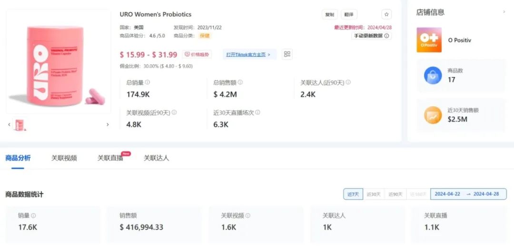Click 发现时间 2023/11/22 text
Image resolution: width=514 pixels, height=252 pixels.
[x=198, y=28]
